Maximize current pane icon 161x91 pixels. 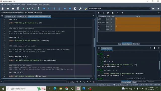75,9
